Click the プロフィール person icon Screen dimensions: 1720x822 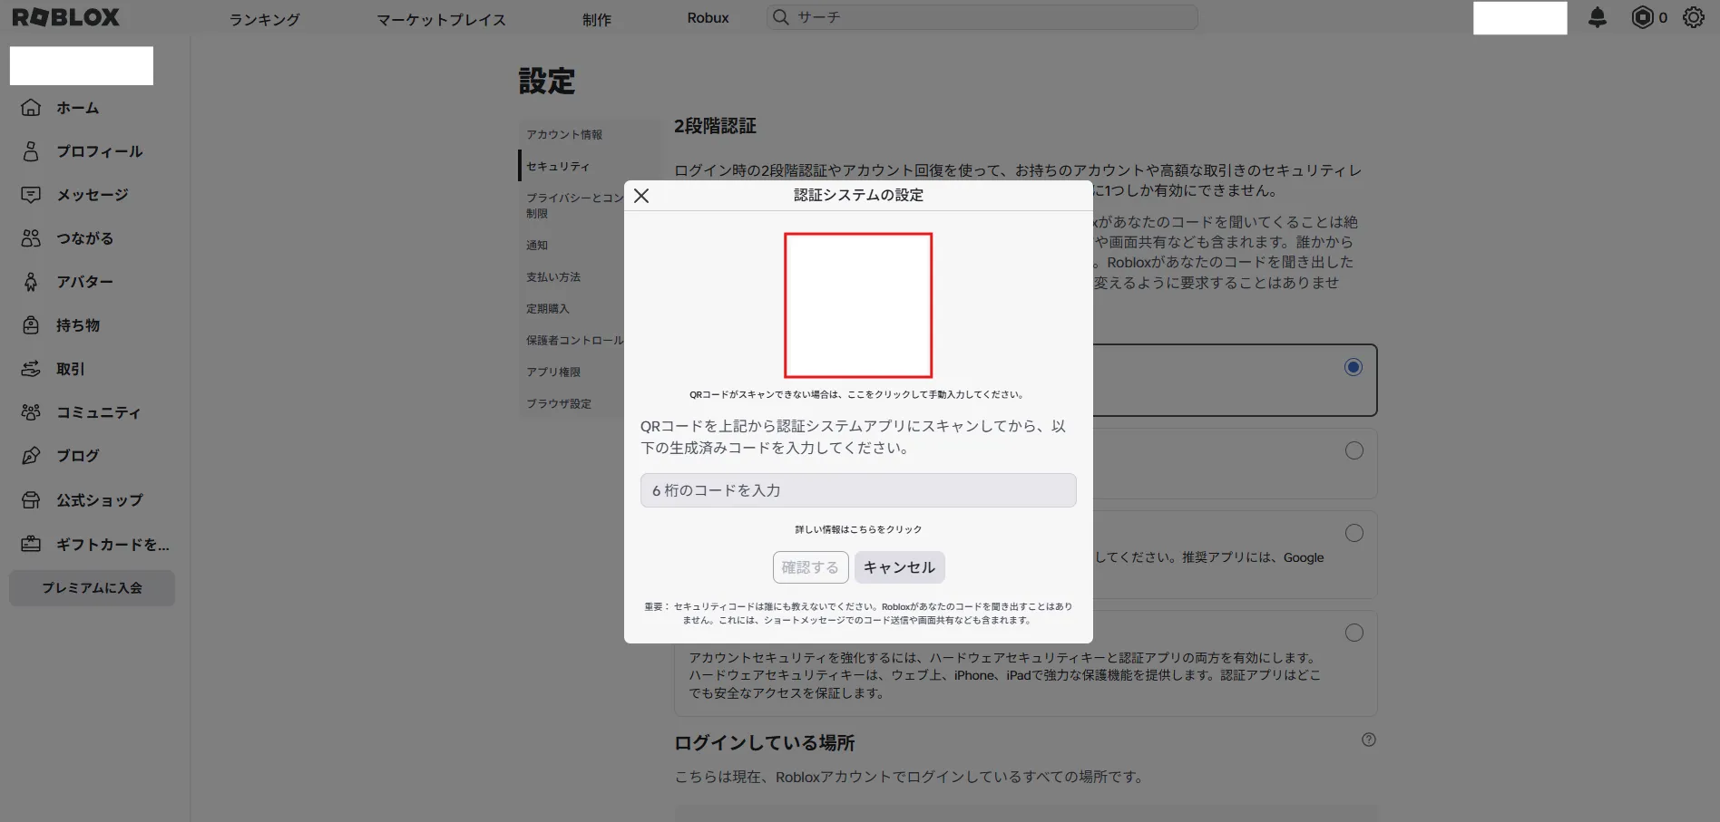click(x=31, y=150)
